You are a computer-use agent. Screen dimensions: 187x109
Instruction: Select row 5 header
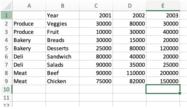(x=6, y=48)
